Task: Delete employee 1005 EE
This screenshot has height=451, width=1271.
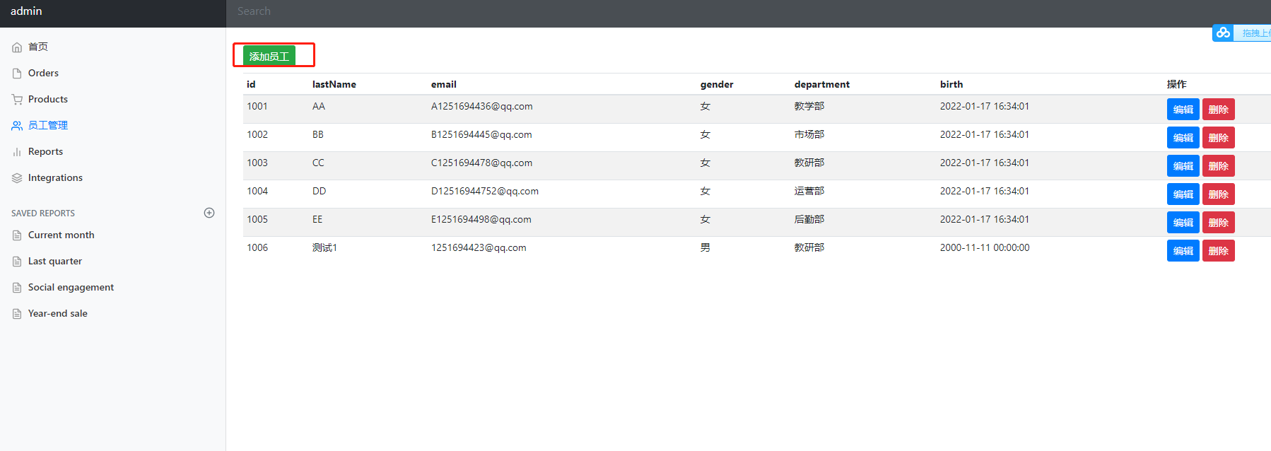Action: [1218, 223]
